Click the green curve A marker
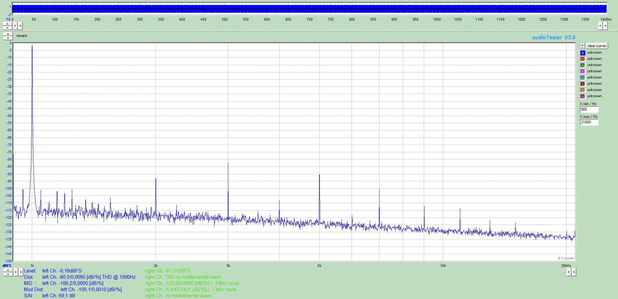This screenshot has height=299, width=618. click(582, 65)
